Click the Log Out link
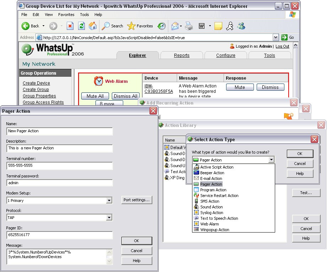327x272 pixels. [282, 46]
